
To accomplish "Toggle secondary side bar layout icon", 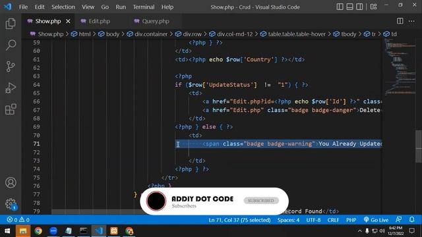I will 359,7.
